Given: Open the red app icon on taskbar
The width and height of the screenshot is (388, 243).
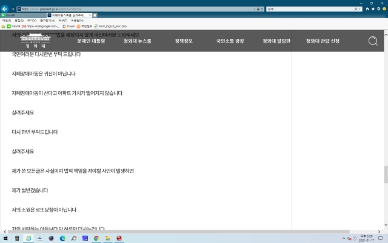Looking at the screenshot, I should click(119, 238).
